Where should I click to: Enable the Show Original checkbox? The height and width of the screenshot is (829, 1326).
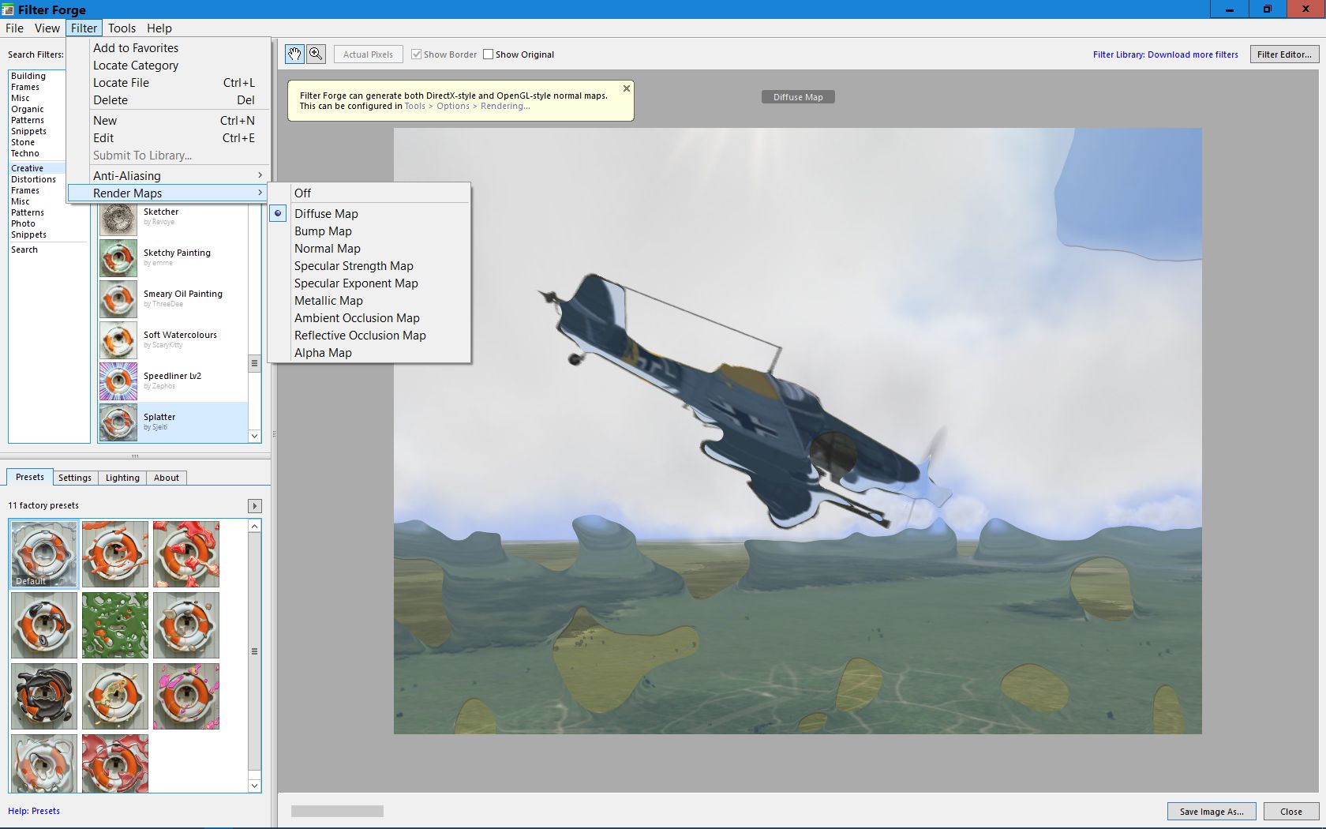point(489,54)
